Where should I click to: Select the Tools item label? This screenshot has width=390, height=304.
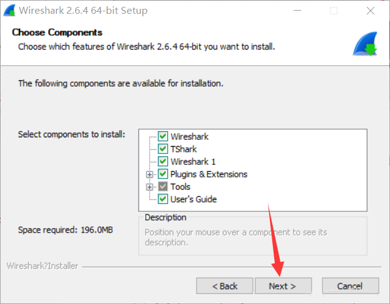click(180, 187)
